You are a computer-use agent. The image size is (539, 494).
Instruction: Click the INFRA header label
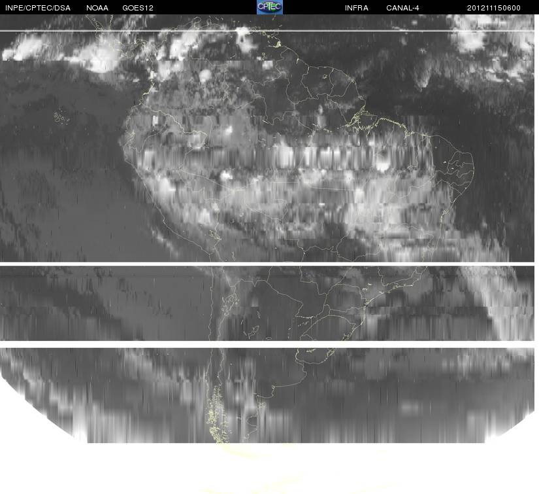point(357,8)
